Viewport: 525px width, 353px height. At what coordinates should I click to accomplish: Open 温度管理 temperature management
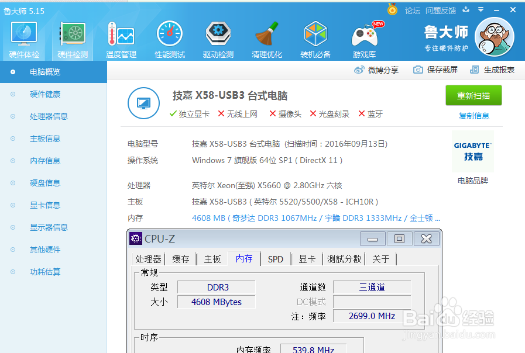[x=121, y=40]
